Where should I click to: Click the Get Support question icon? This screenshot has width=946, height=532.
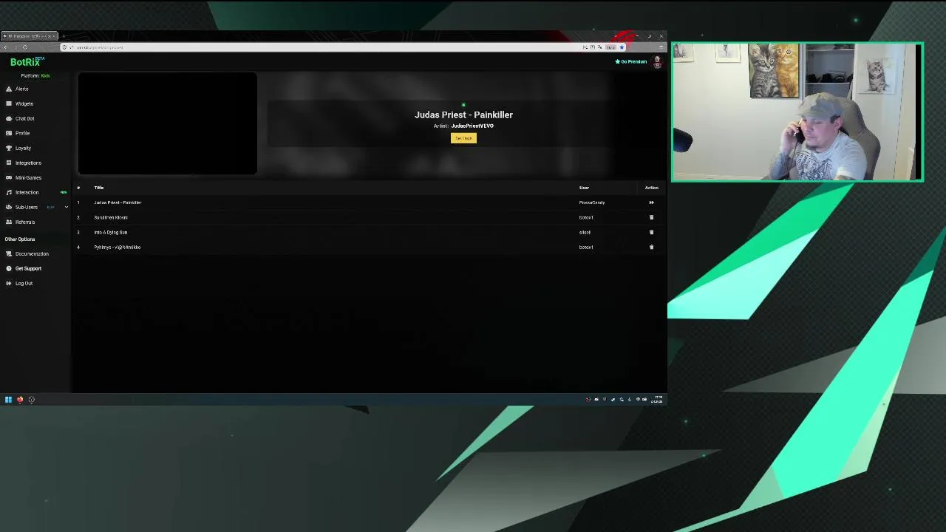(x=8, y=268)
